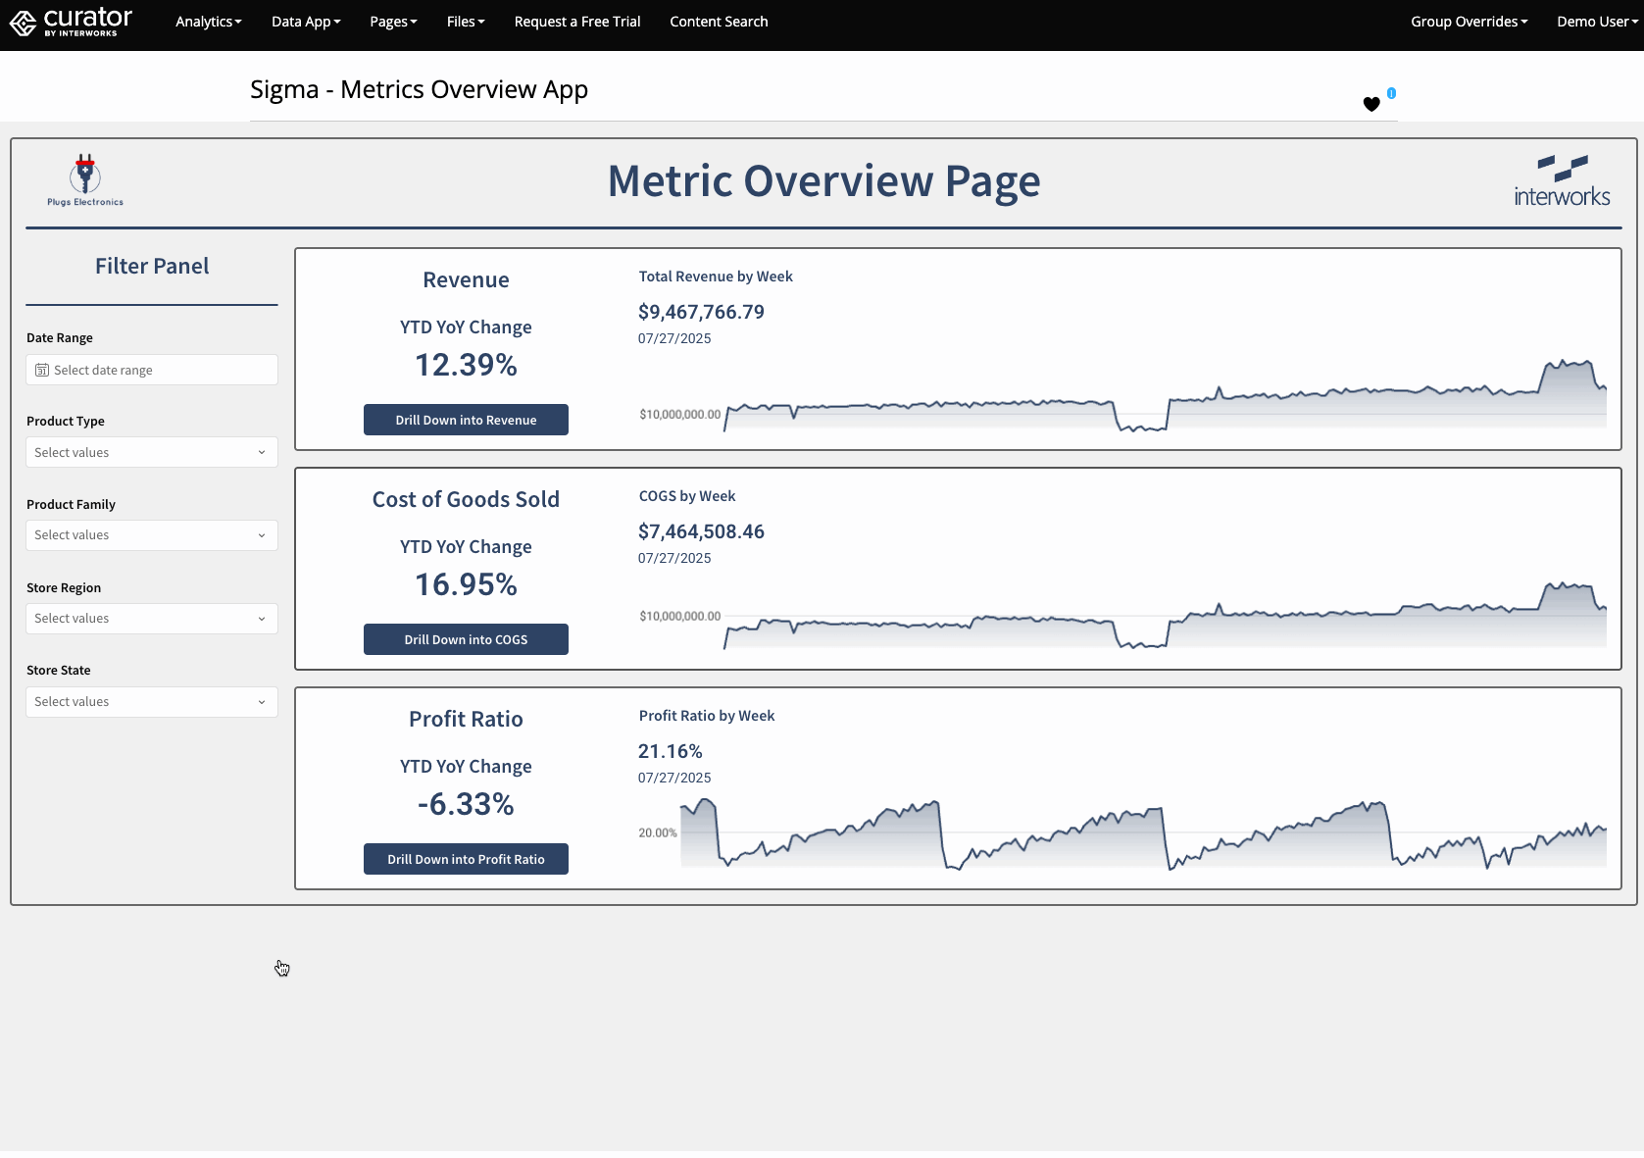Click the black heart favorite icon
Image resolution: width=1644 pixels, height=1158 pixels.
(1371, 104)
